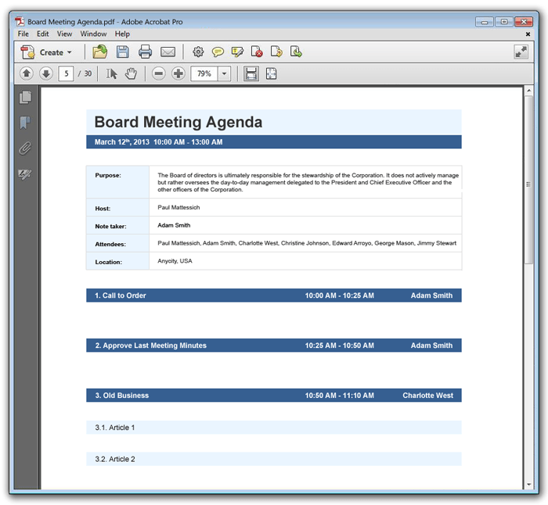Image resolution: width=548 pixels, height=505 pixels.
Task: Click 'Purpose:' label cell
Action: coord(117,182)
